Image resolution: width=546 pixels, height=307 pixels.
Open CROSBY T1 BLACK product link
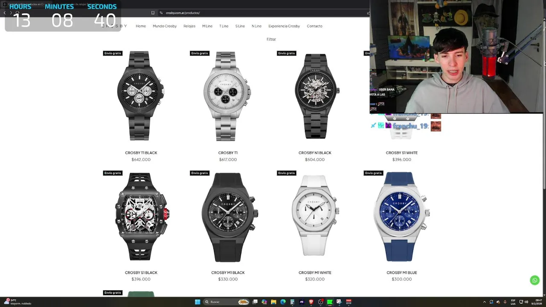(141, 153)
